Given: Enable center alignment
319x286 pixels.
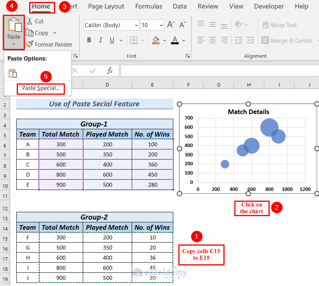Looking at the screenshot, I should click(213, 40).
